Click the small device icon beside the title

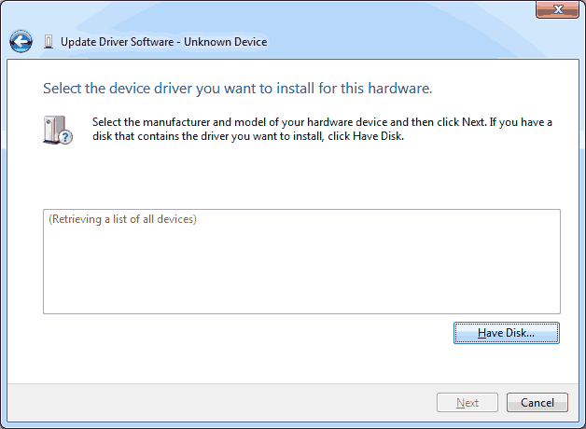coord(49,42)
